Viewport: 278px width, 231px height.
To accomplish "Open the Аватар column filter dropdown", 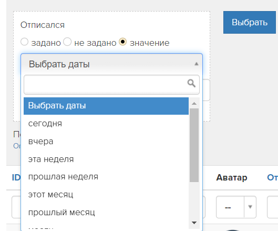I will (236, 207).
